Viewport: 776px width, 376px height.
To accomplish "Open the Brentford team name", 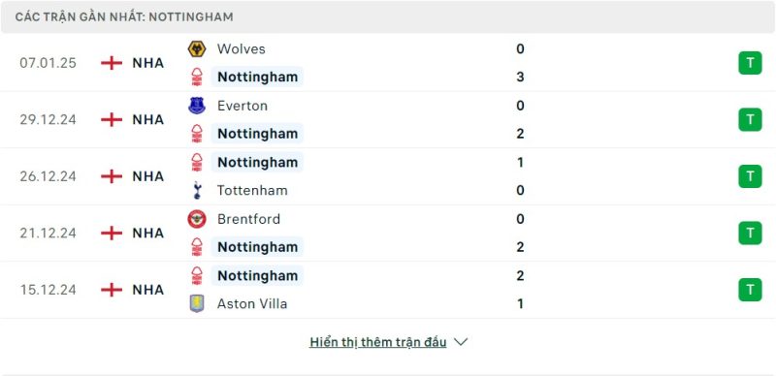I will pyautogui.click(x=249, y=219).
